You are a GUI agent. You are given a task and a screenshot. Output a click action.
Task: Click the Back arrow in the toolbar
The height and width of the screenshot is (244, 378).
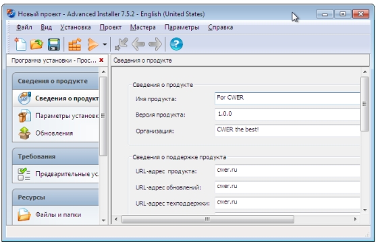138,44
